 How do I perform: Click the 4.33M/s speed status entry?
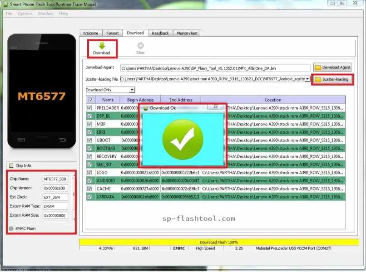pyautogui.click(x=106, y=248)
